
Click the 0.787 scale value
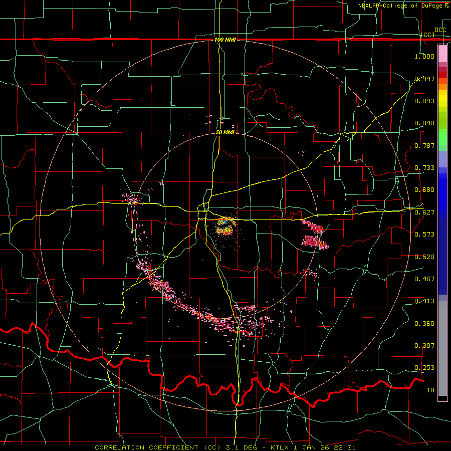point(424,145)
